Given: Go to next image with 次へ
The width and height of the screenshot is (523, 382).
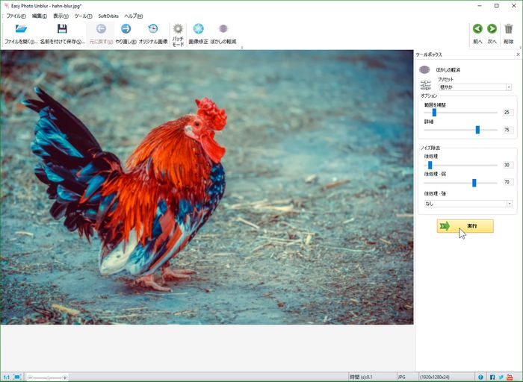Looking at the screenshot, I should (x=492, y=29).
